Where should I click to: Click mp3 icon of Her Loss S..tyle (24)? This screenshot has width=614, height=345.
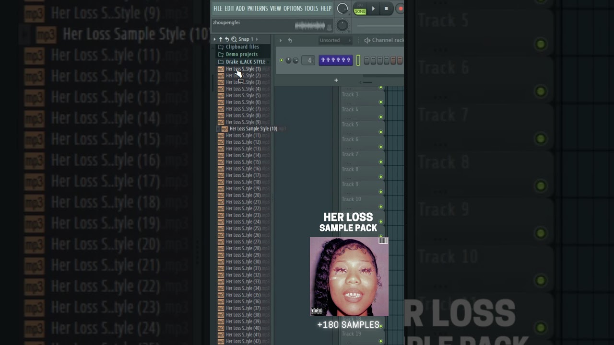(x=221, y=222)
